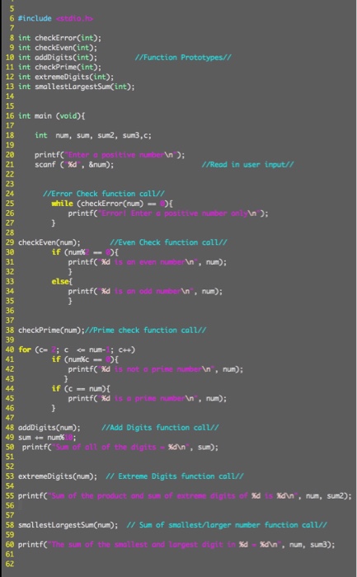The width and height of the screenshot is (357, 577).
Task: Click the printf 'is an even number' line
Action: click(x=148, y=262)
